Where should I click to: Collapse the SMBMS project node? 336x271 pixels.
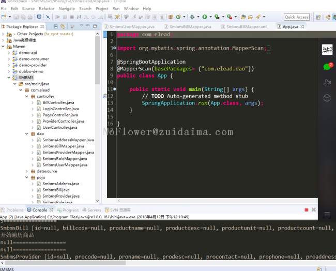tap(9, 78)
